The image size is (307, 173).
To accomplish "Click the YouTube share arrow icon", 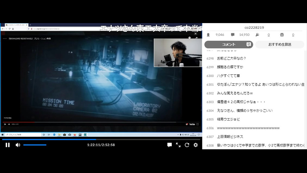I will click(x=196, y=38).
